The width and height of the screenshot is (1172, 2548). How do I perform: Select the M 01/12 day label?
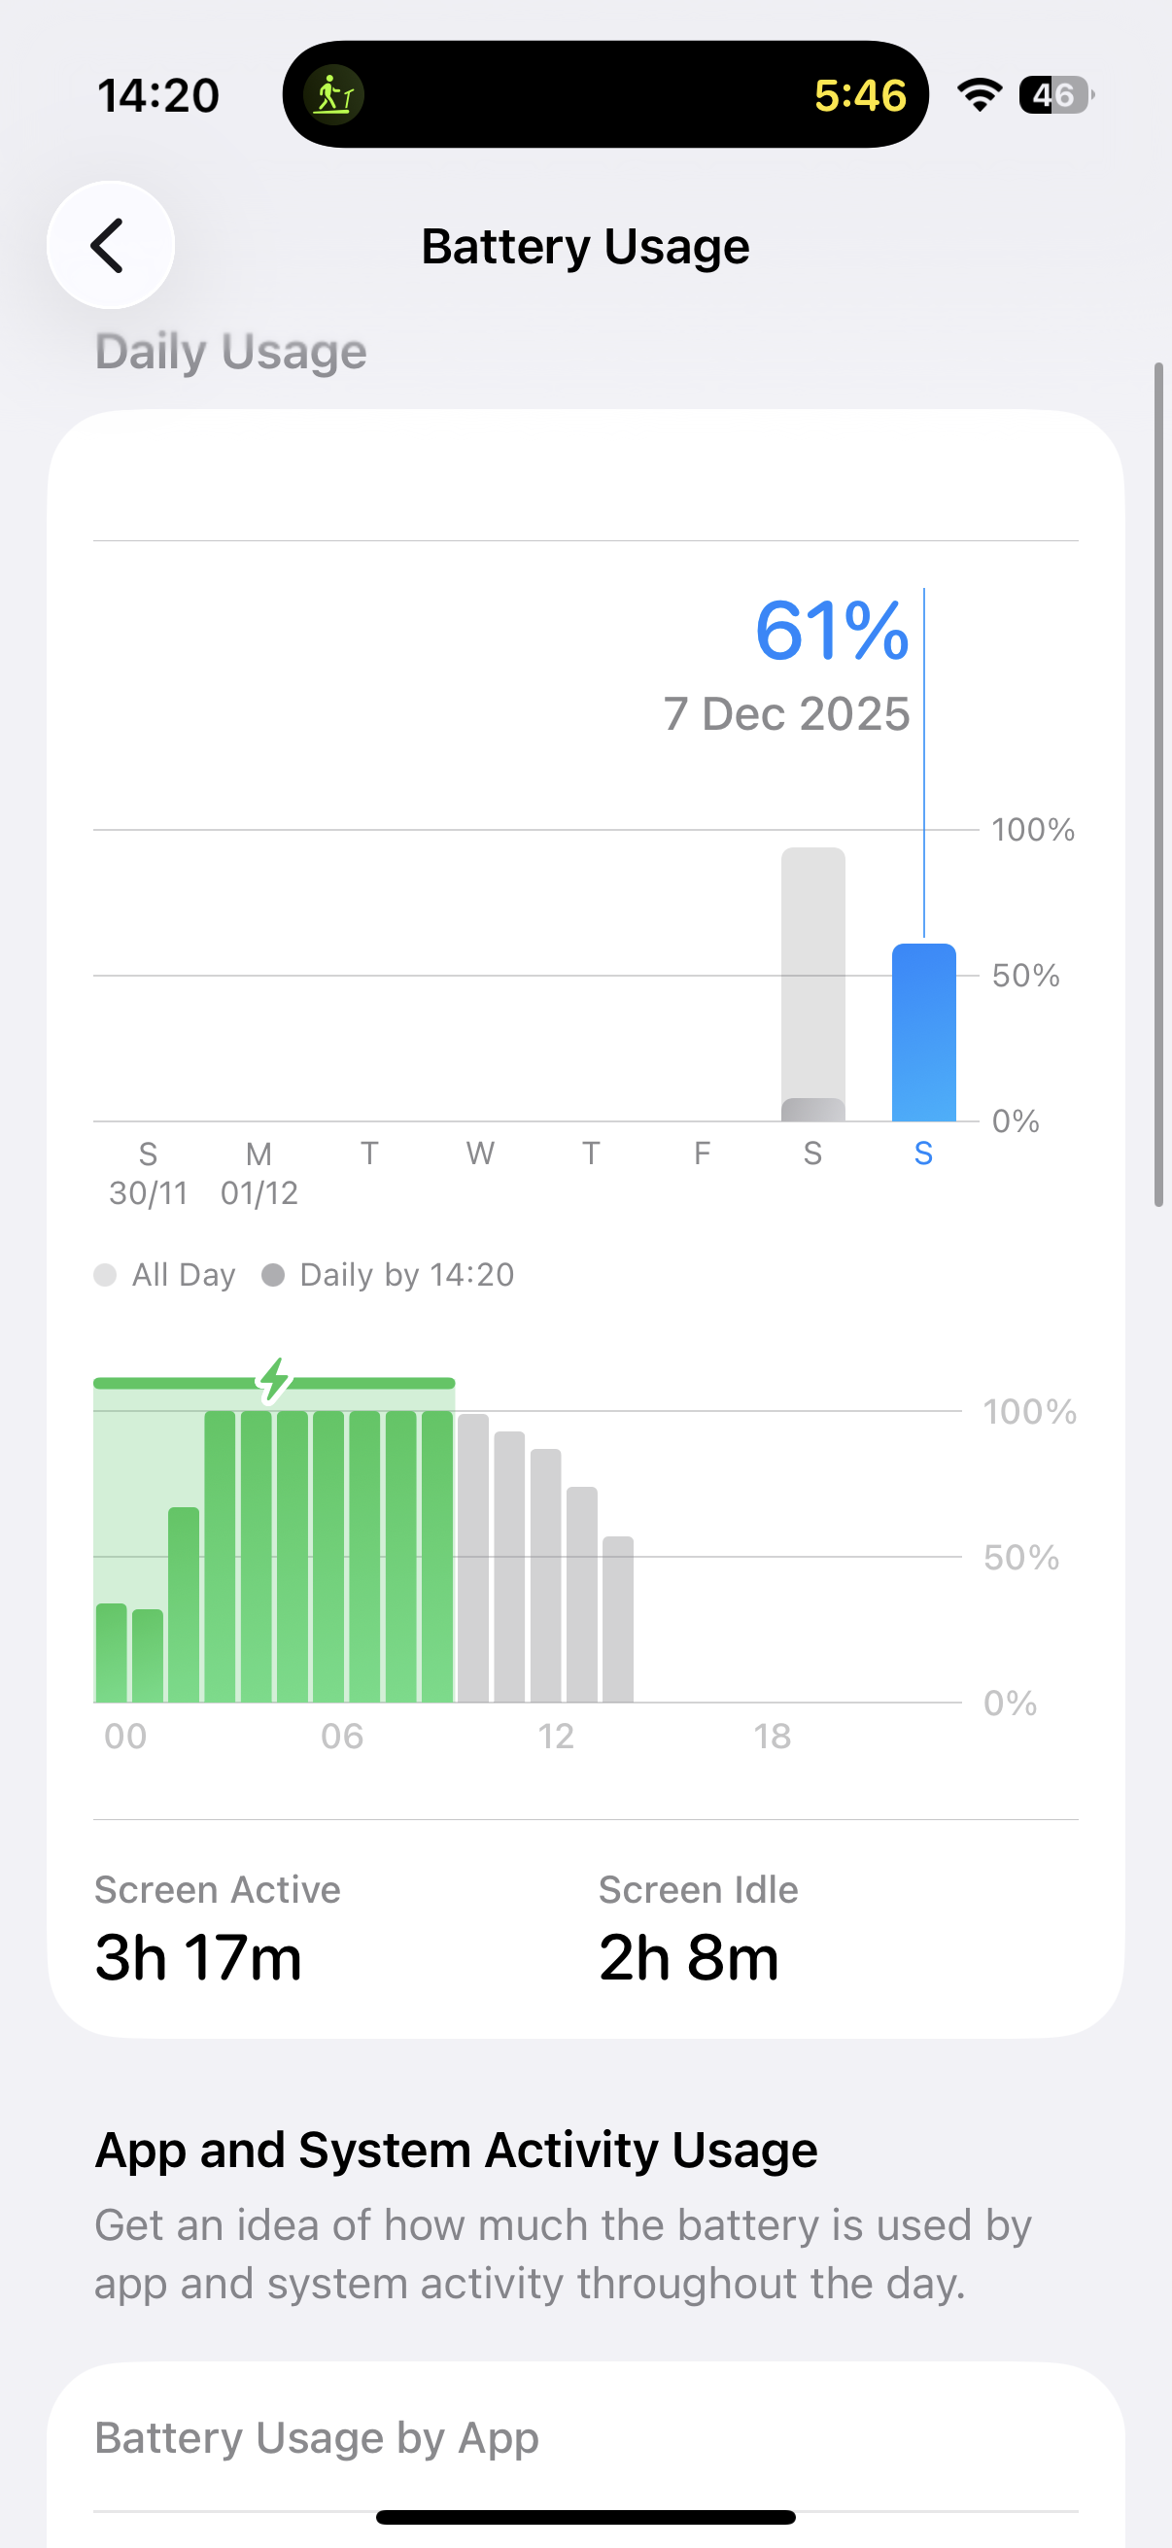[259, 1173]
